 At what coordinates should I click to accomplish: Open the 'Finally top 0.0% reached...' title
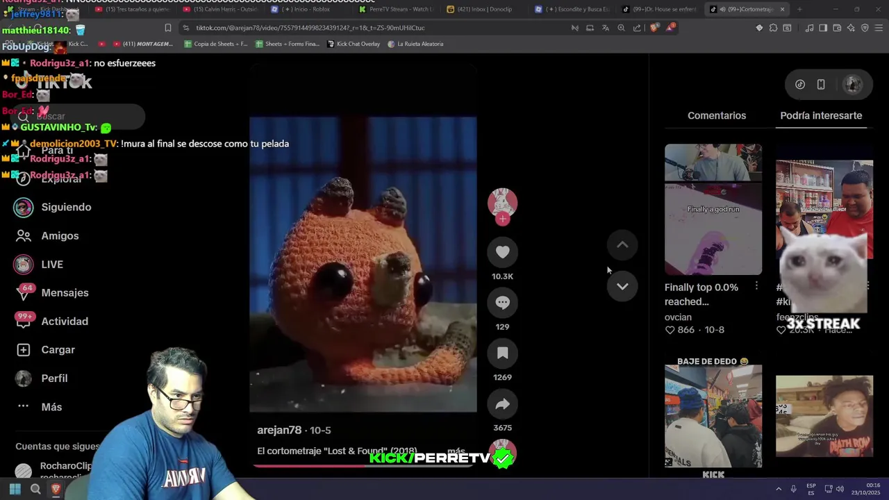pos(701,294)
